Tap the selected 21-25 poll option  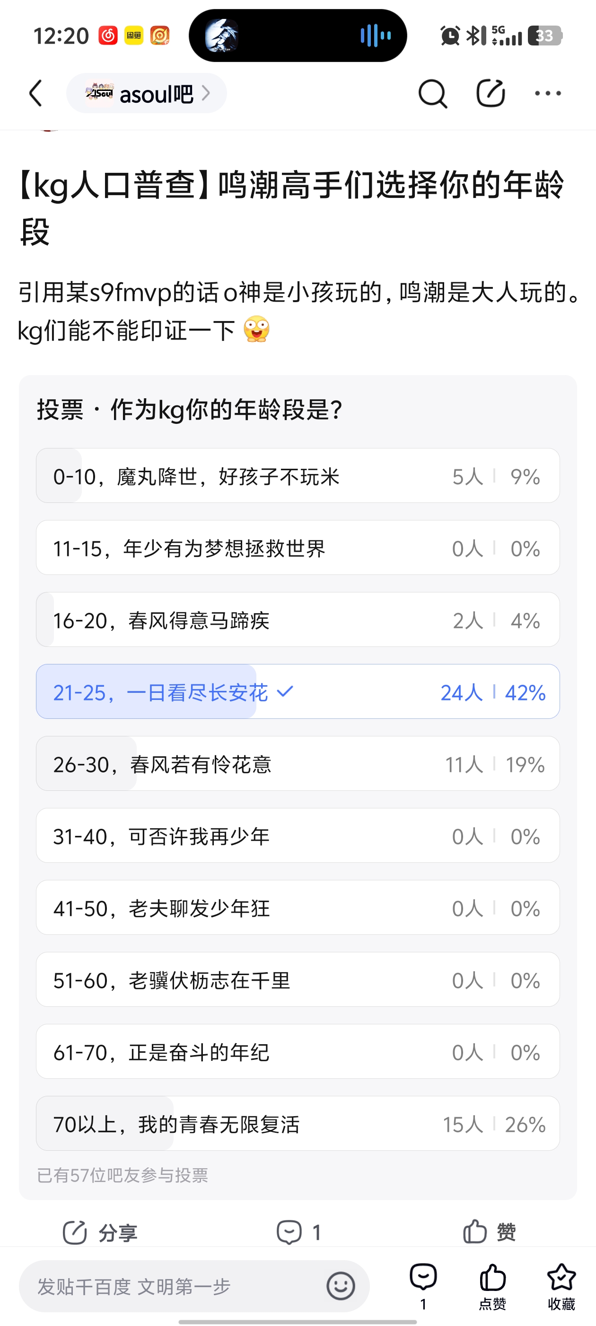[x=298, y=692]
